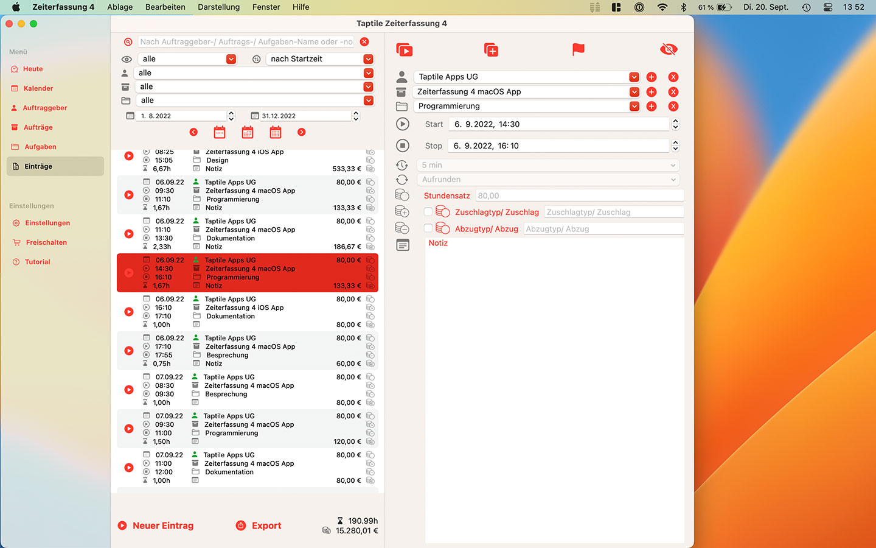This screenshot has height=548, width=876.
Task: Click the to-date stepper at 31.12.2022
Action: [356, 116]
